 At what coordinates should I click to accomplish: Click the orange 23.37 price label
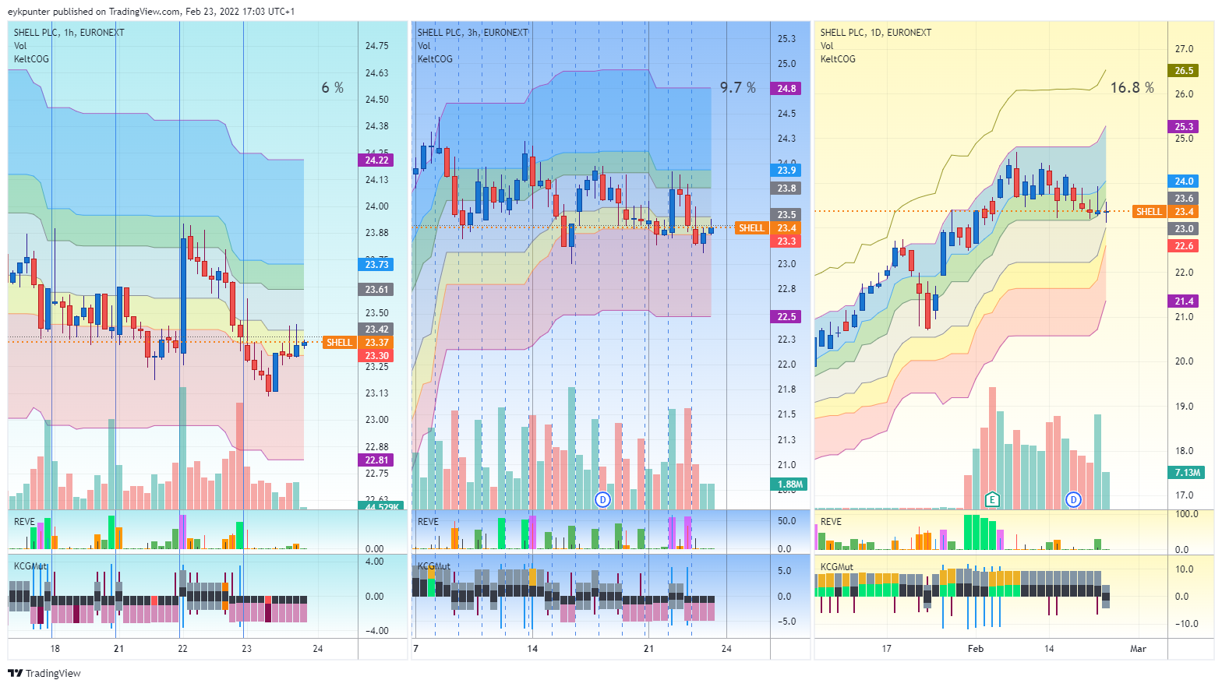(376, 343)
